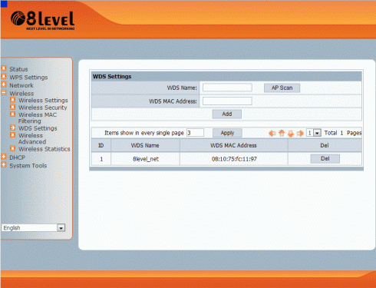Focus the WDS MAC Address field
Screen dimensions: 376x288
[227, 101]
